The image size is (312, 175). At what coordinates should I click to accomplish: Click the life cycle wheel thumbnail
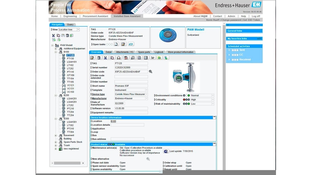[168, 35]
